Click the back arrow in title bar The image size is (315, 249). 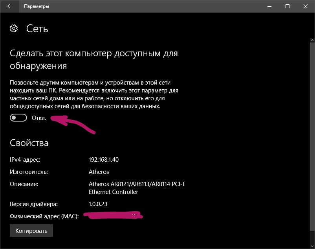(9, 6)
